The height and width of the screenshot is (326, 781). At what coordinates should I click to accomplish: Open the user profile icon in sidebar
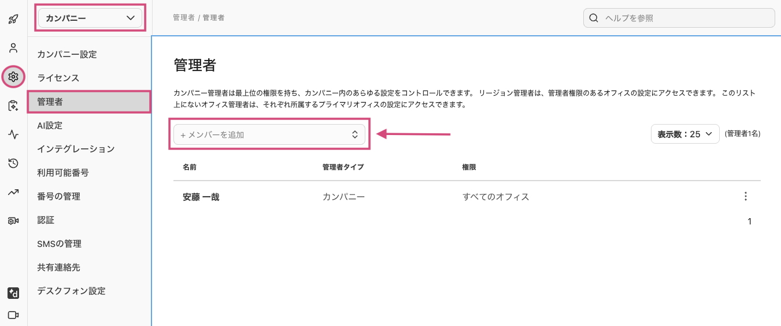click(13, 47)
